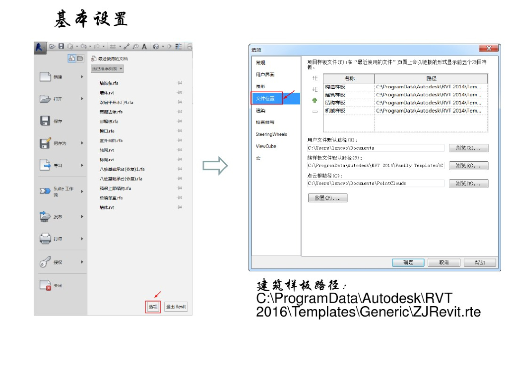Click the Suite 工作流 workflow icon

pos(45,191)
